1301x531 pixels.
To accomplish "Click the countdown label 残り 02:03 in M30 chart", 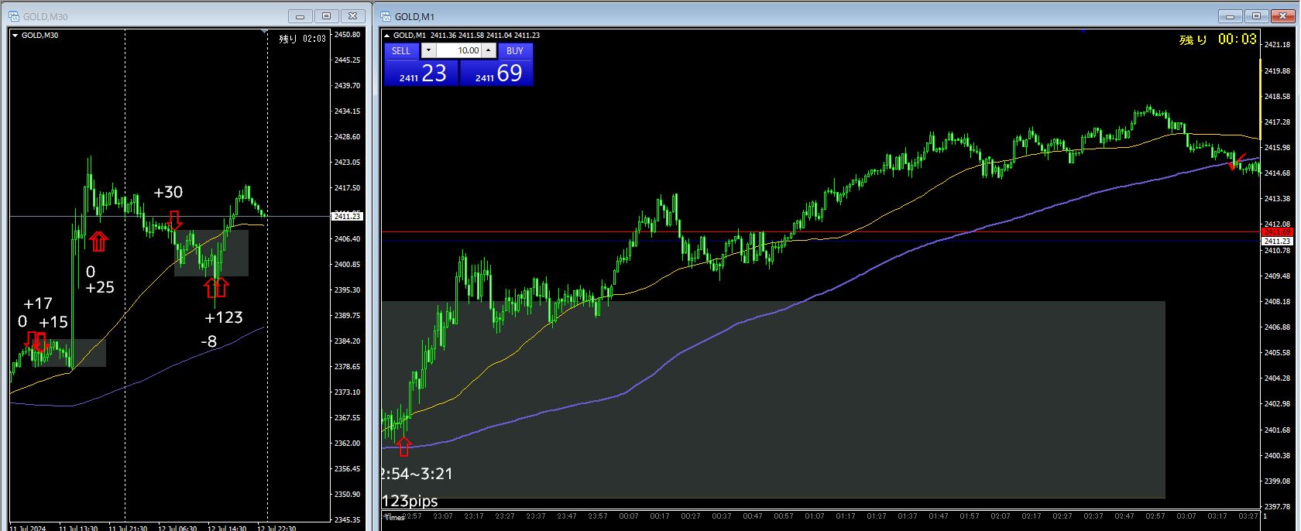I will tap(303, 39).
